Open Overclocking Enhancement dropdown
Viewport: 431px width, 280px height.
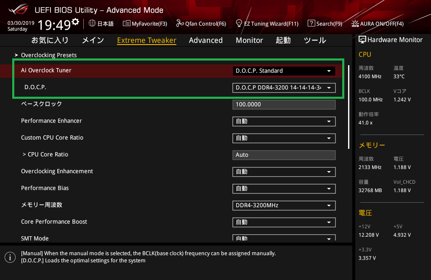[284, 172]
